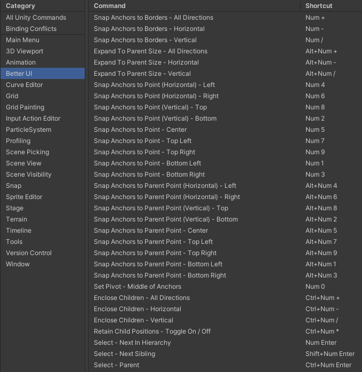Select the Version Control category
Viewport: 362px width, 372px height.
coord(29,253)
